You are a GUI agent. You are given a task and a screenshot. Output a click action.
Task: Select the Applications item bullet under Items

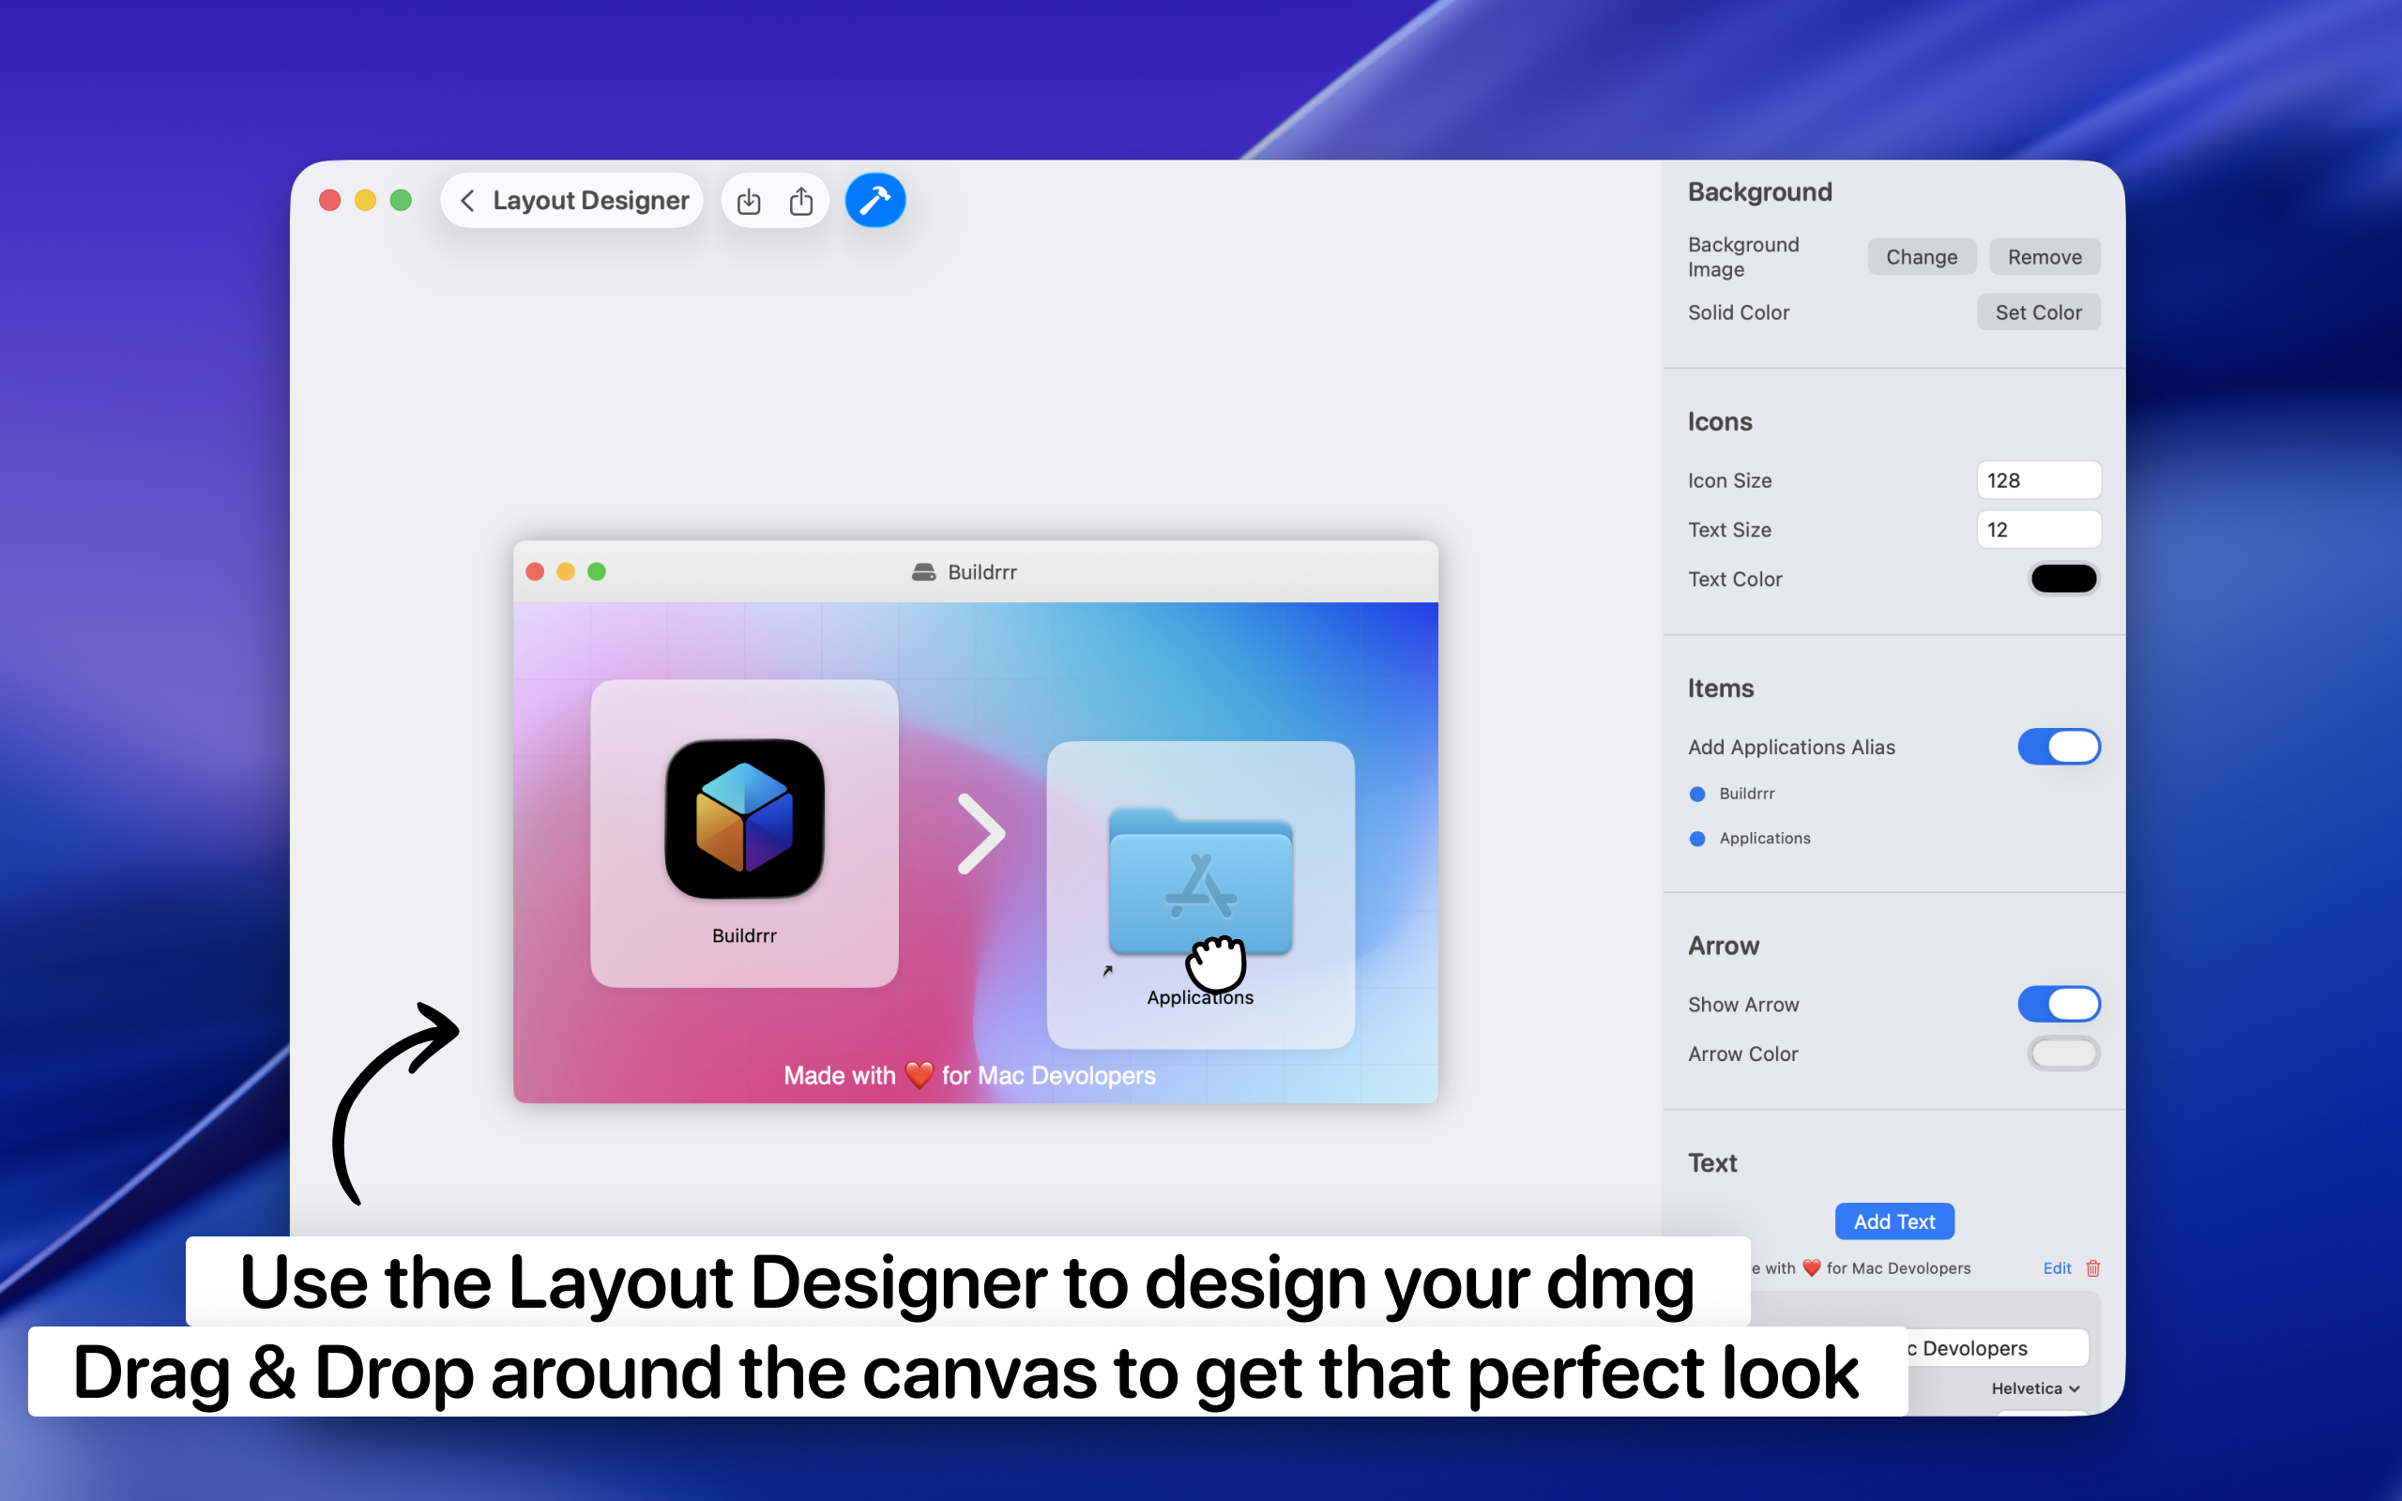[x=1696, y=838]
